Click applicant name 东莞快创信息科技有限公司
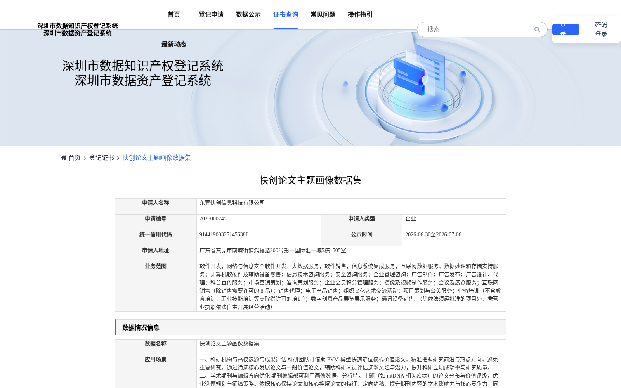The height and width of the screenshot is (388, 621). pos(232,203)
